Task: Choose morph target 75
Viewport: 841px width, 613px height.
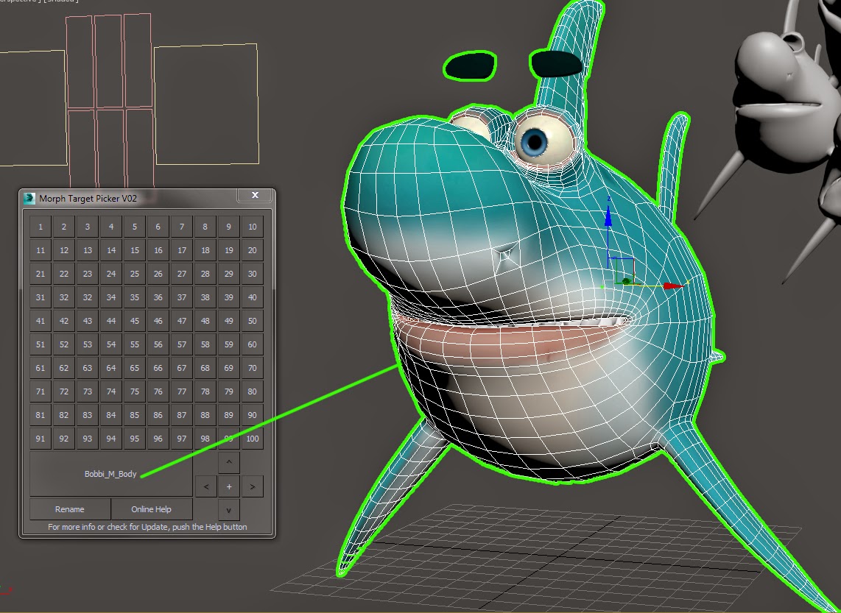Action: click(135, 391)
